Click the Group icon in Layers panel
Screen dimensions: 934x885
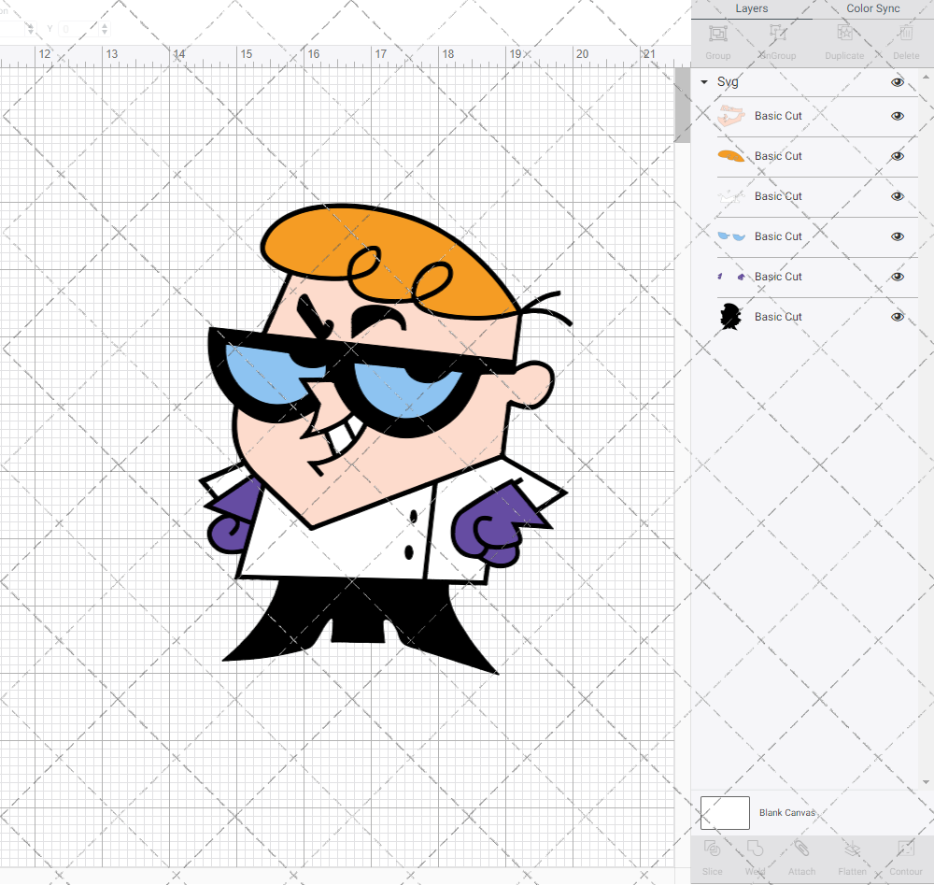(x=717, y=34)
